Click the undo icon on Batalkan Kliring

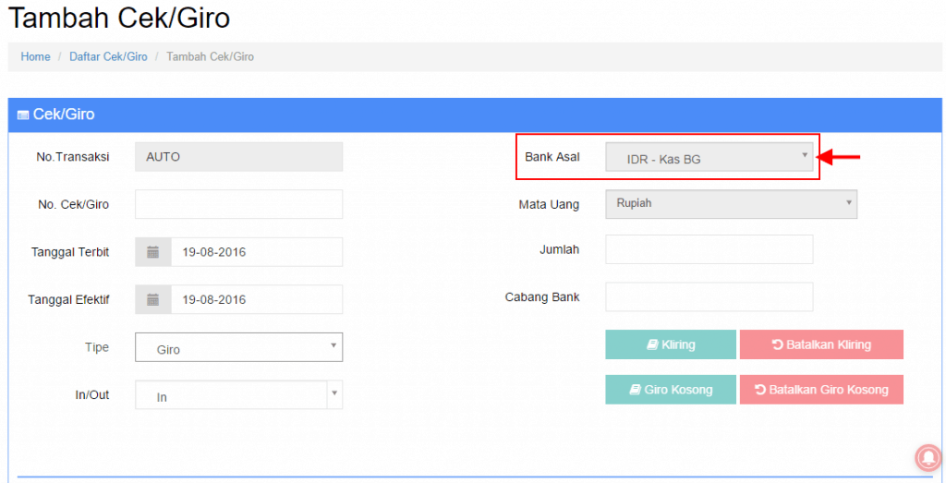tap(778, 344)
